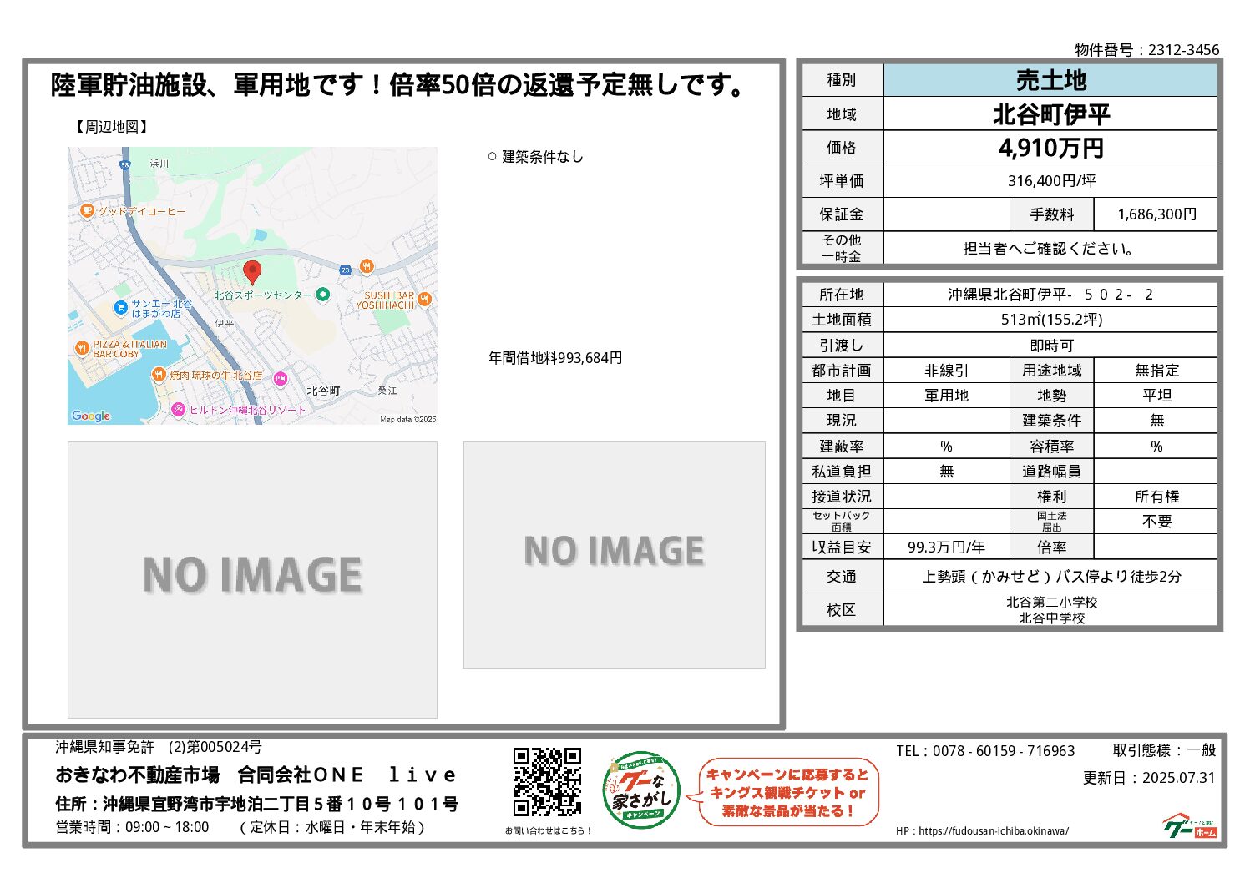Click the 営業時間:09:00 ~ 18:00 text
Viewport: 1250px width, 883px height.
click(132, 827)
